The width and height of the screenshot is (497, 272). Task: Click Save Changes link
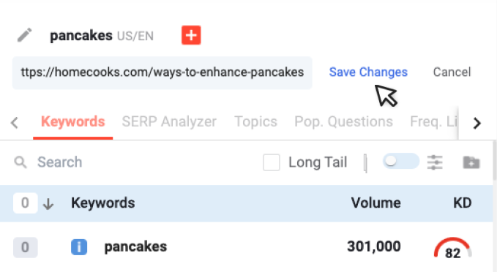[368, 72]
